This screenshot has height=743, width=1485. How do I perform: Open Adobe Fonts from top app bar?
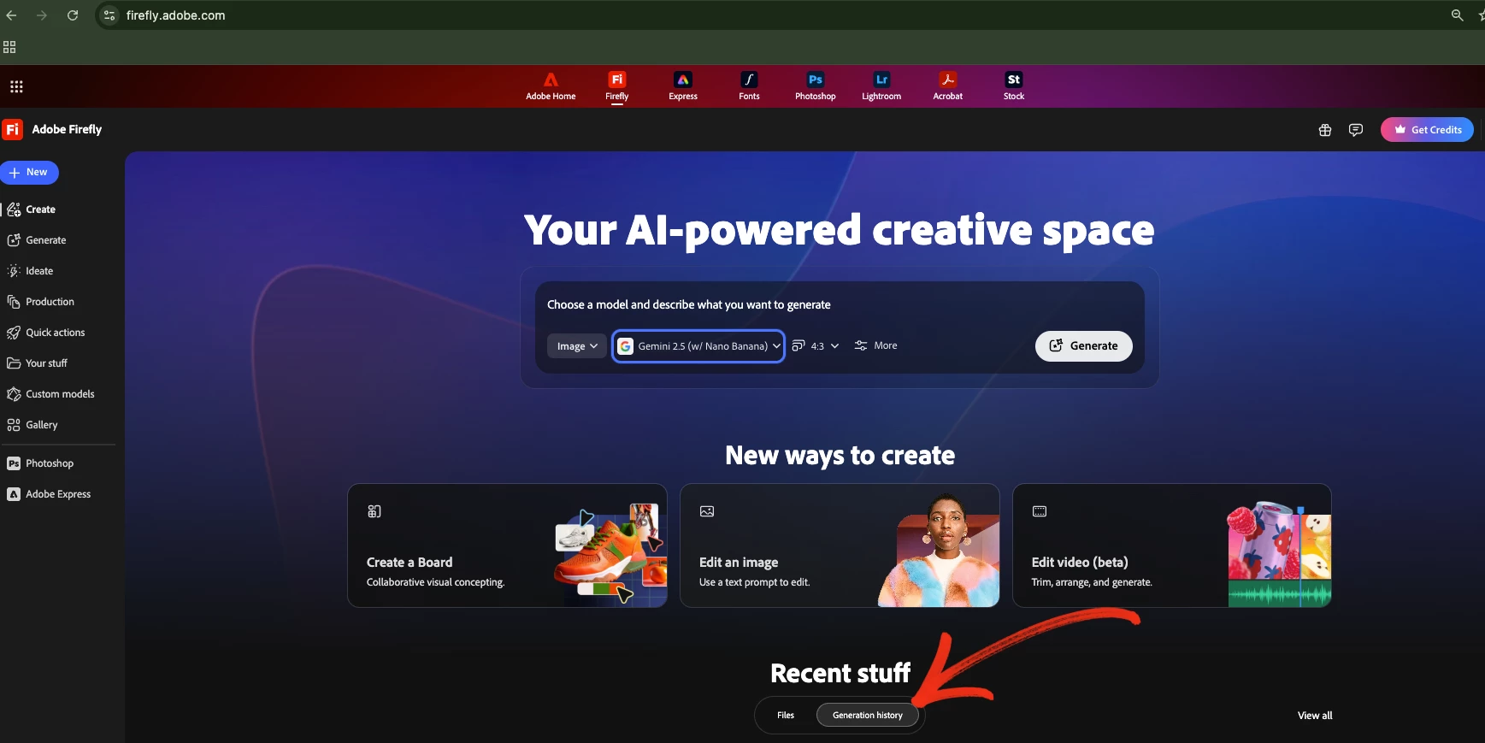pos(749,86)
